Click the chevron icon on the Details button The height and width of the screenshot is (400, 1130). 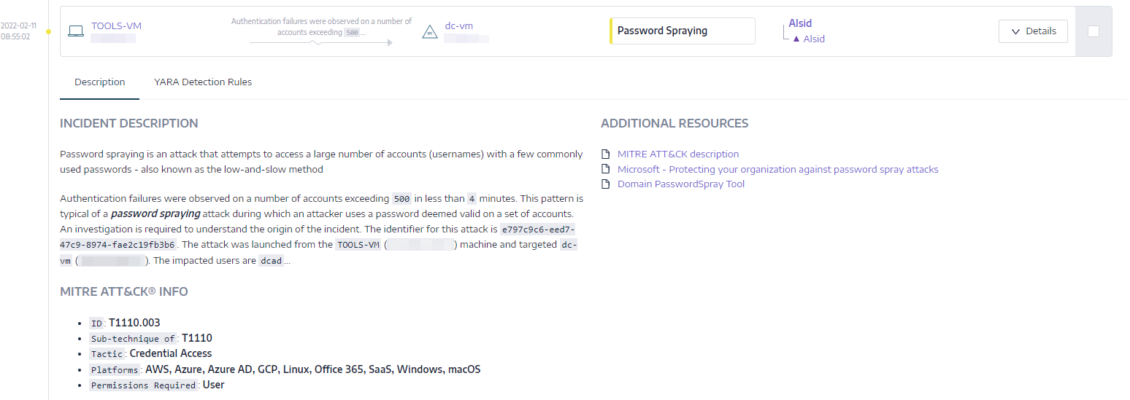1015,31
